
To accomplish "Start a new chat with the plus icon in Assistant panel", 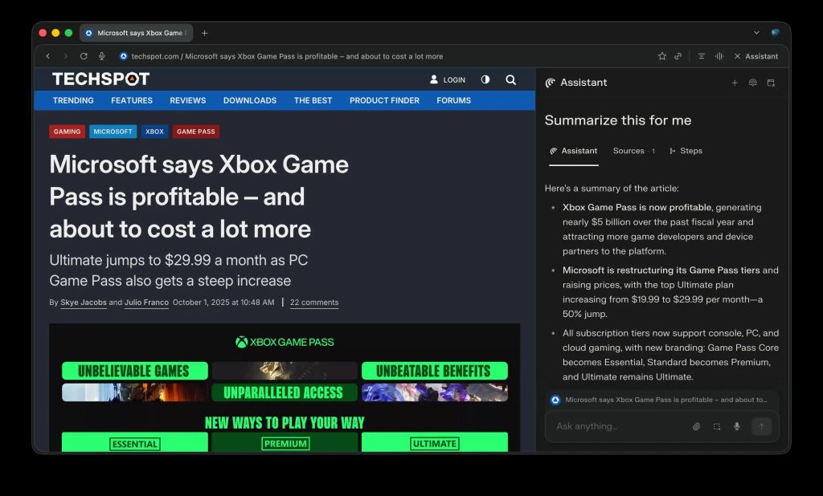I will coord(734,83).
